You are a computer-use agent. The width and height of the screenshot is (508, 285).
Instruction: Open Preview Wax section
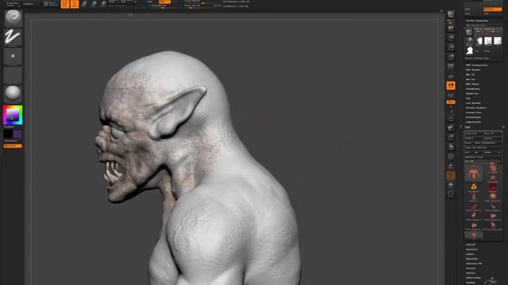474,112
